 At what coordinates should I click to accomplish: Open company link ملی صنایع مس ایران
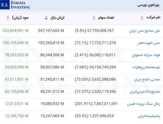(144, 31)
